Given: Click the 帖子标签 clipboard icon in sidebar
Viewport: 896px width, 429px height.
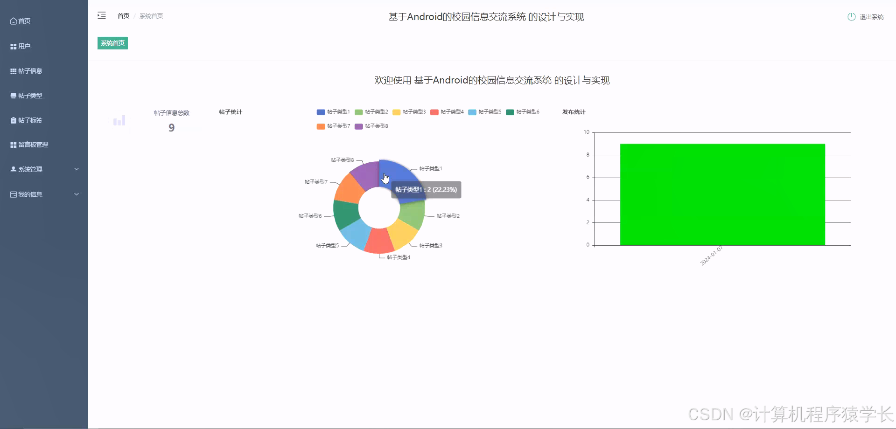Looking at the screenshot, I should click(x=14, y=120).
